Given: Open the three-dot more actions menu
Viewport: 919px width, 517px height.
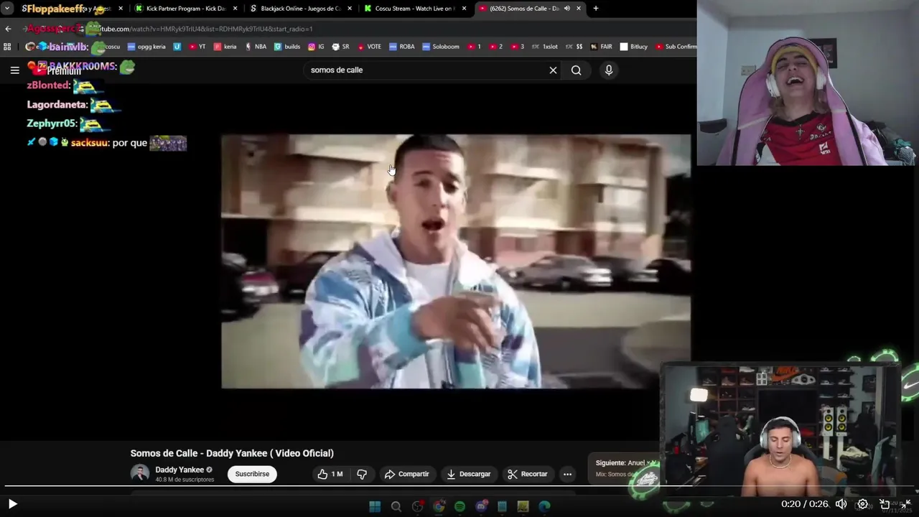Looking at the screenshot, I should [x=567, y=474].
